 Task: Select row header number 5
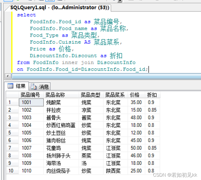click(x=12, y=133)
